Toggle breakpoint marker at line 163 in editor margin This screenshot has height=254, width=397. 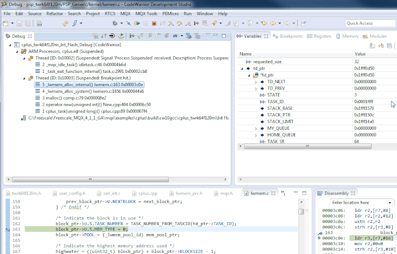tap(8, 229)
